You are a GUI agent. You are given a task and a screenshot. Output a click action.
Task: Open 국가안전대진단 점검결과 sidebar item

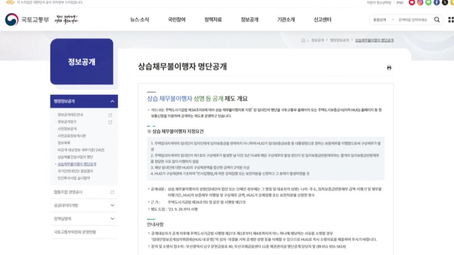click(75, 171)
